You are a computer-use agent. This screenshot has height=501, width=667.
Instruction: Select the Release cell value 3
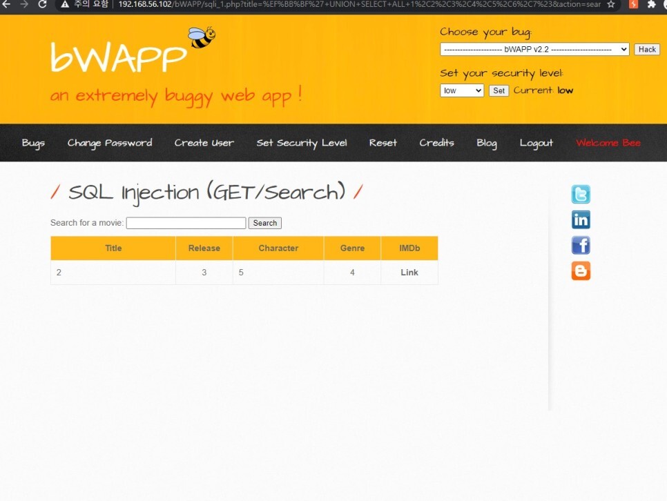(204, 272)
